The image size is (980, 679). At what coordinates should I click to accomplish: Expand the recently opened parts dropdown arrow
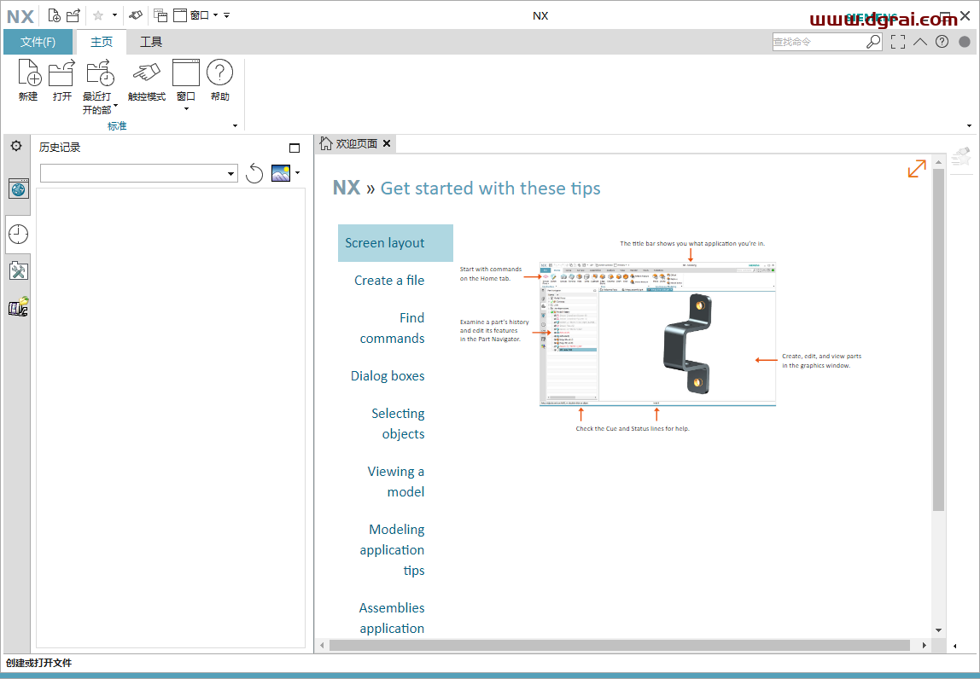[x=115, y=106]
